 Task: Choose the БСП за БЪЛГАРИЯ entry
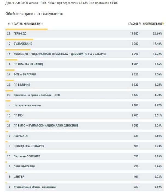[x=25, y=74]
